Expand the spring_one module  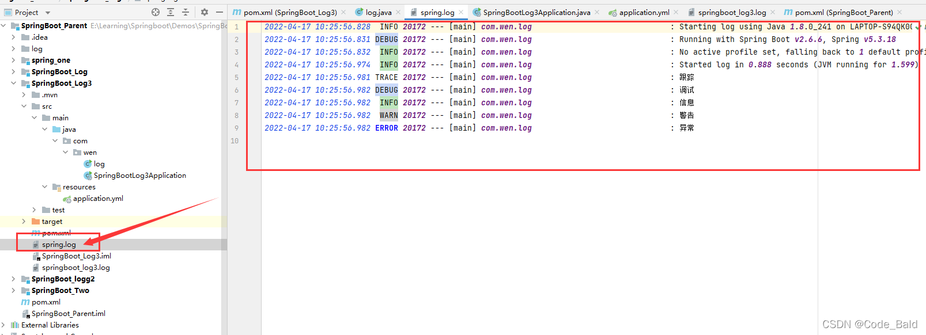click(14, 60)
